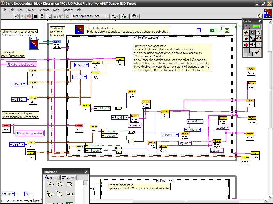Open the True case selector dropdown

[169, 181]
